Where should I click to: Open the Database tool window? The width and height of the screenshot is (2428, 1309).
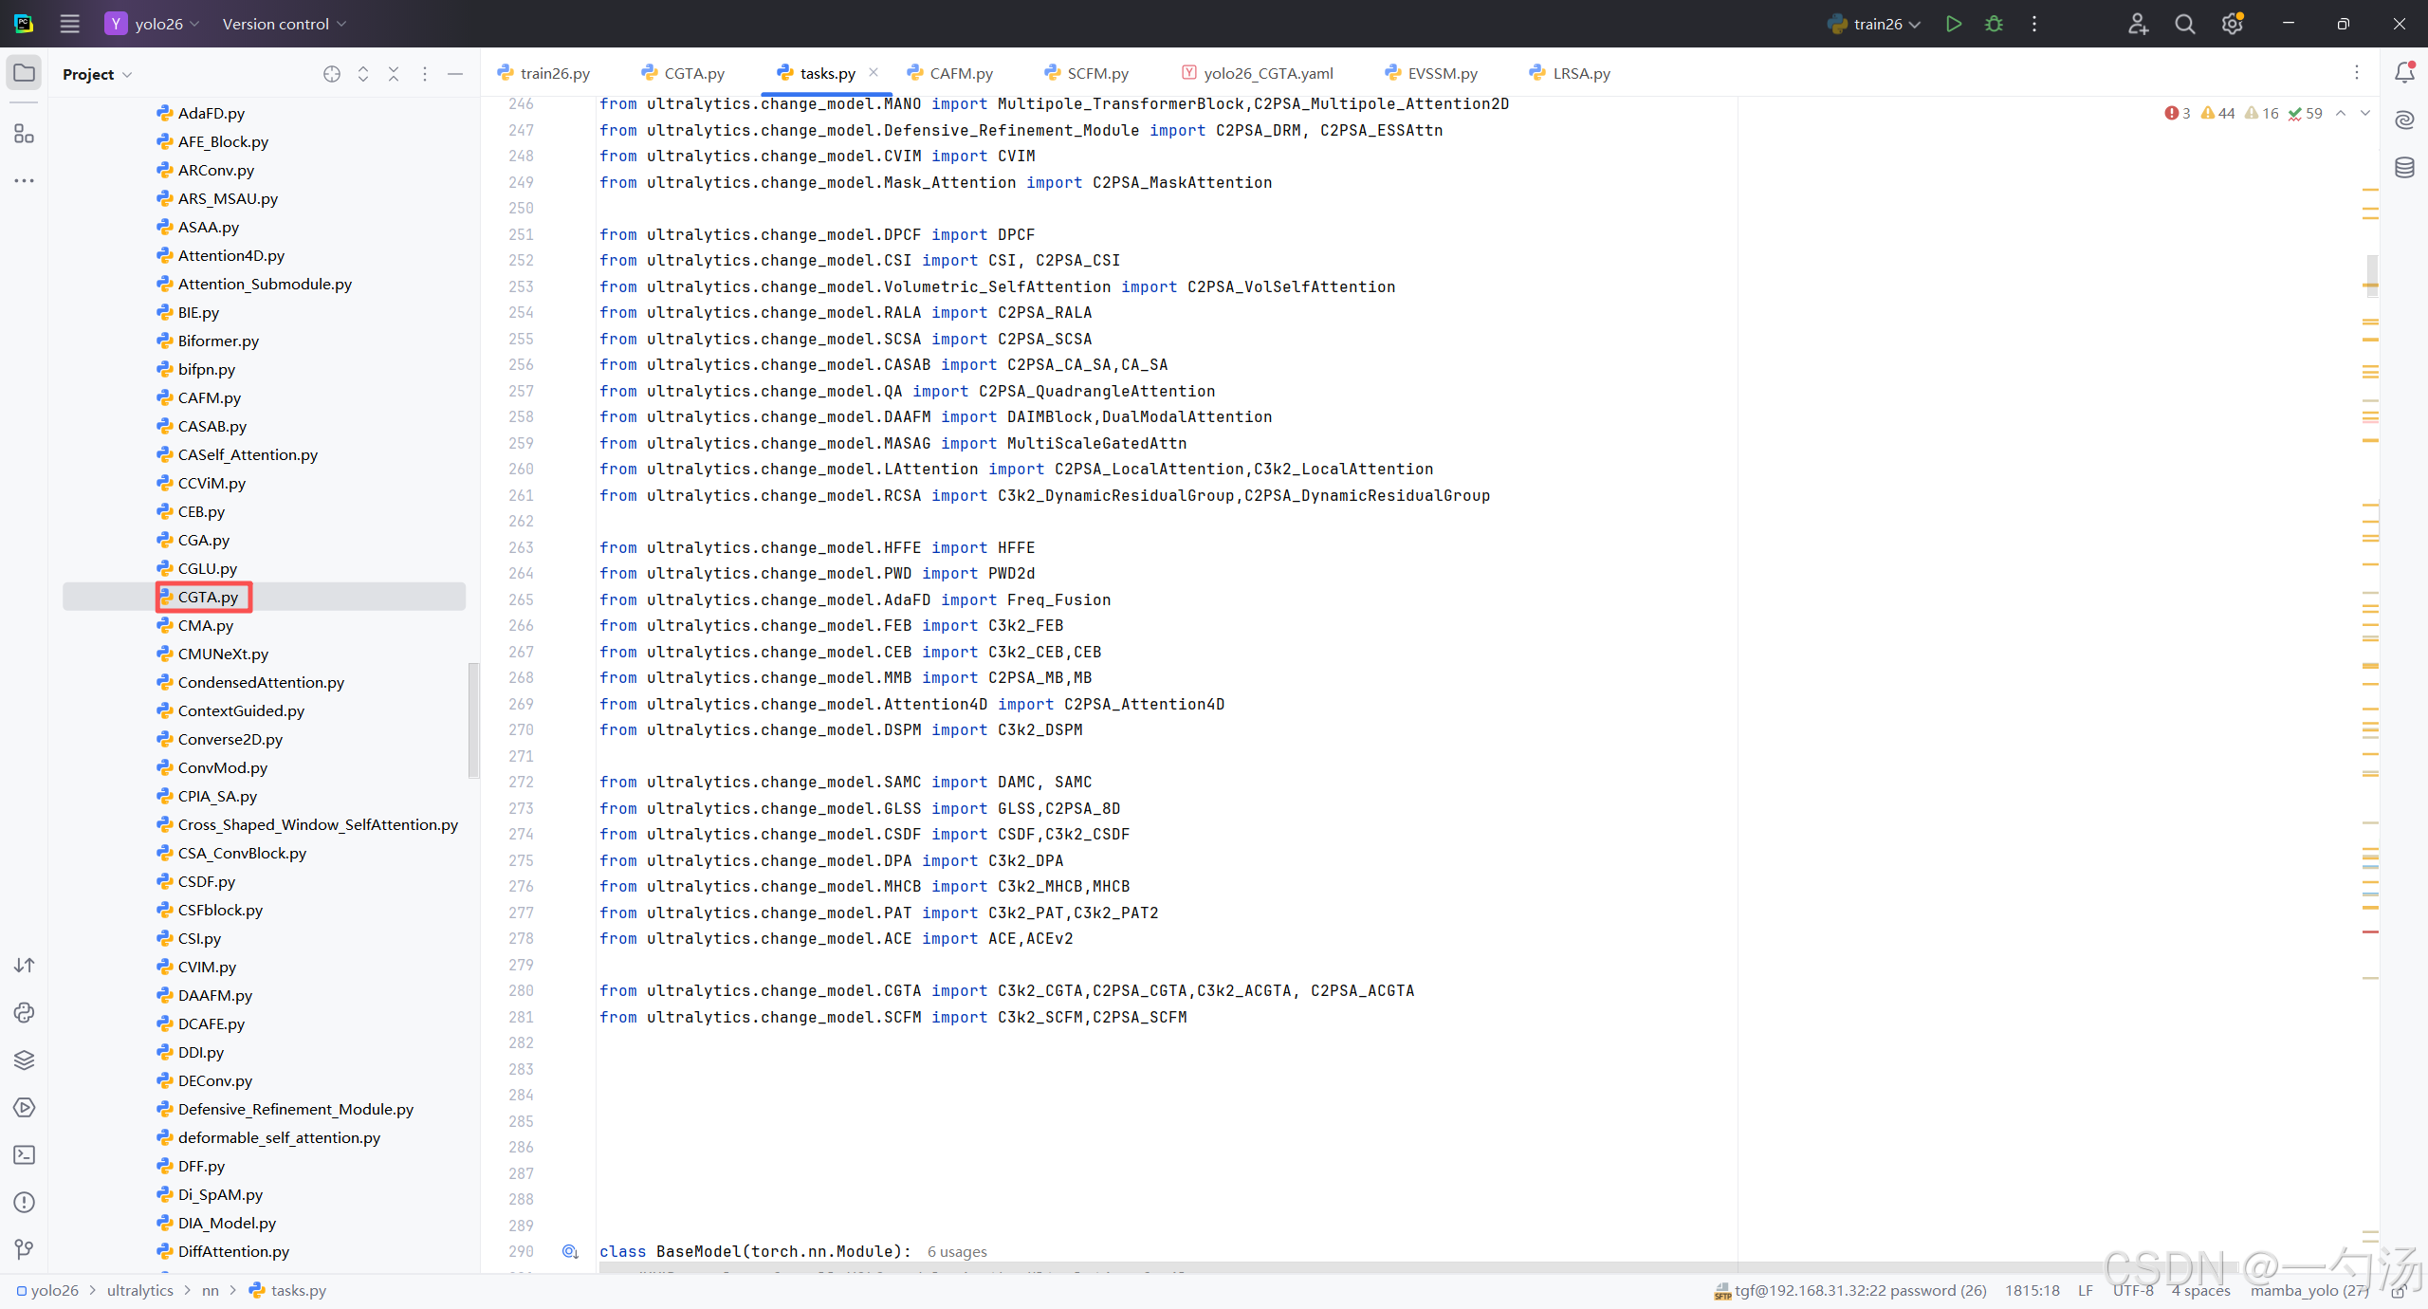click(2404, 168)
